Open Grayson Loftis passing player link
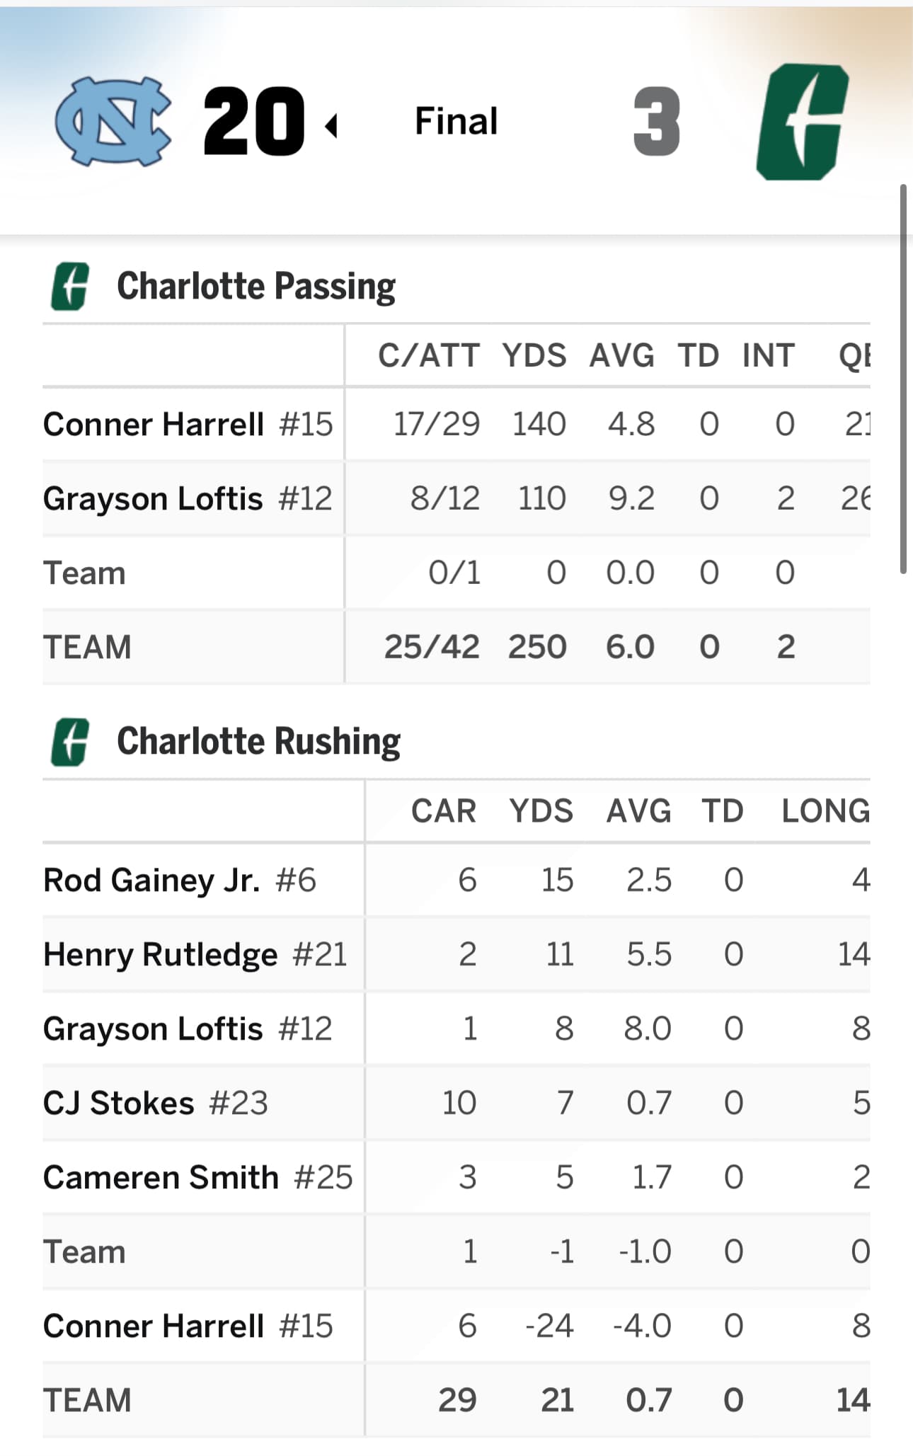The width and height of the screenshot is (913, 1456). point(153,498)
